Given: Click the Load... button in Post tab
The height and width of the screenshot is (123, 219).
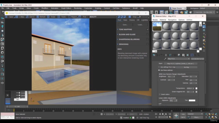Looking at the screenshot, I should pos(140,25).
